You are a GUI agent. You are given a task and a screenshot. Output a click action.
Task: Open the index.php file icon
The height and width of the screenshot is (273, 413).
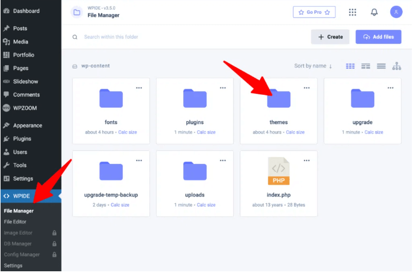click(x=279, y=171)
